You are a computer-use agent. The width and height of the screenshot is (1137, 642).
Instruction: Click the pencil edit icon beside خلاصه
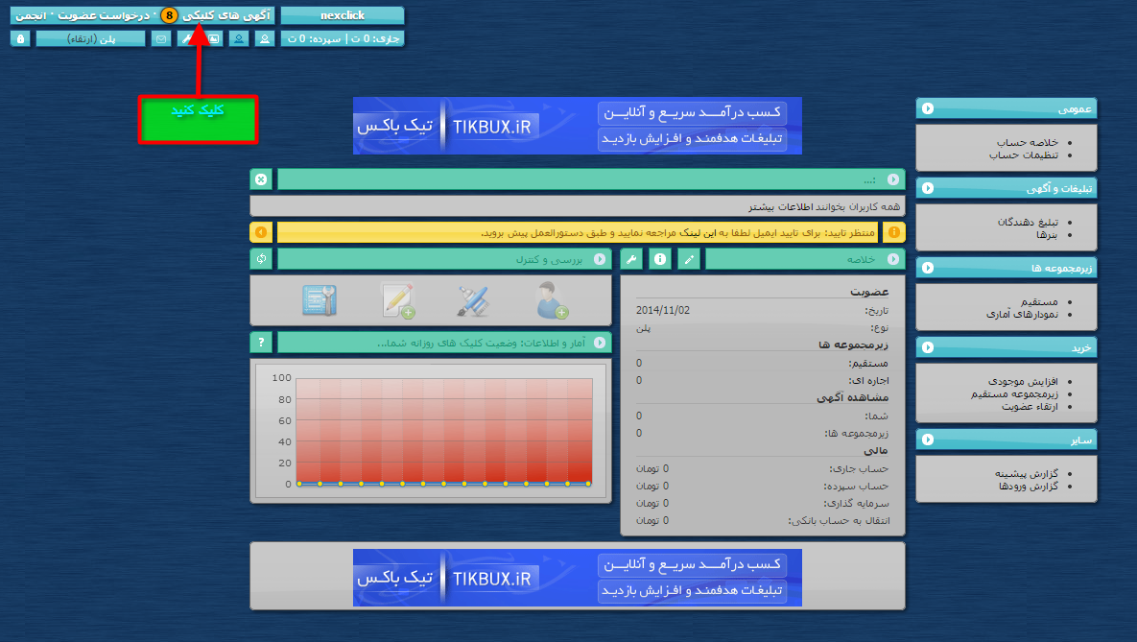689,259
